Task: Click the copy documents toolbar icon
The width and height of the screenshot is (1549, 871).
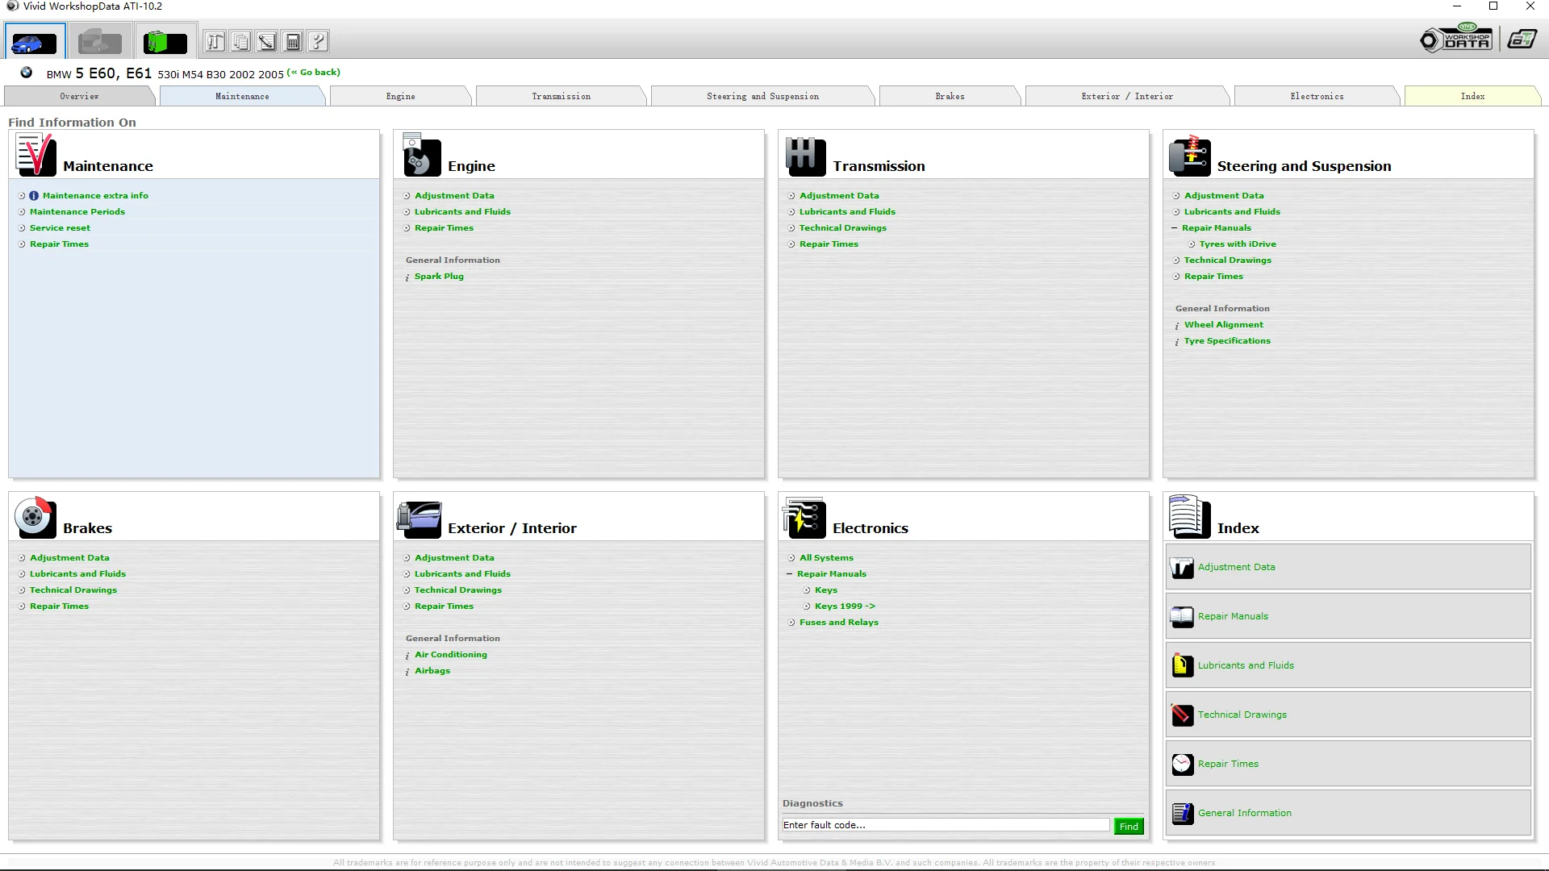Action: pyautogui.click(x=240, y=42)
